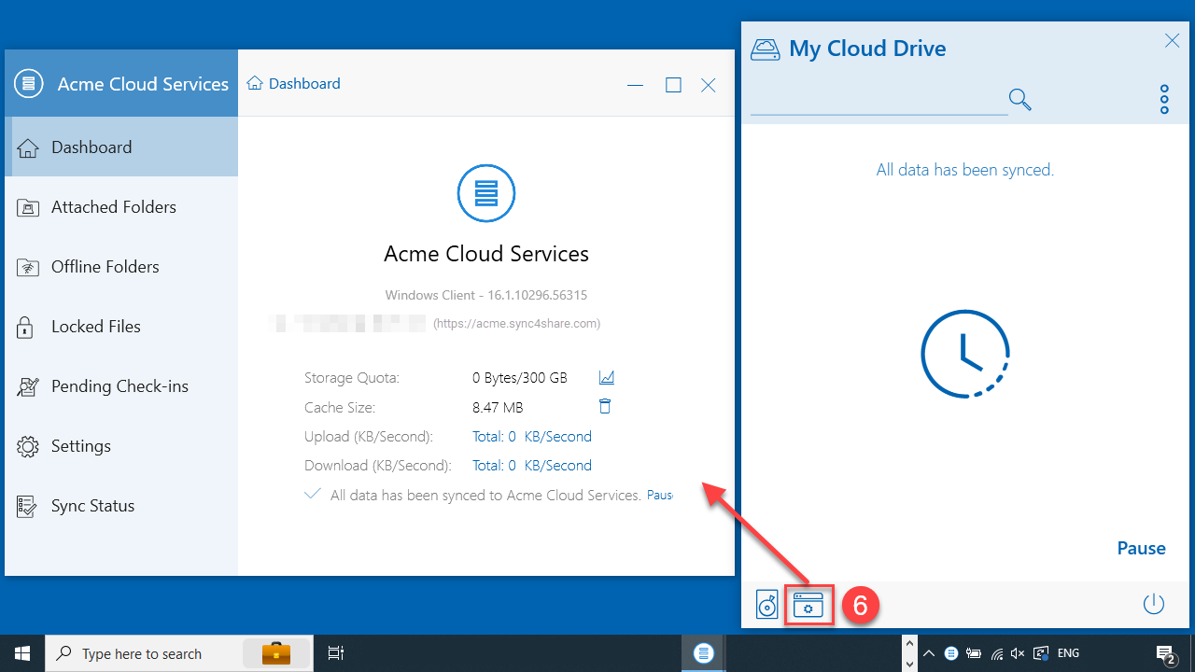The height and width of the screenshot is (672, 1195).
Task: Click the Windows Start button
Action: (22, 653)
